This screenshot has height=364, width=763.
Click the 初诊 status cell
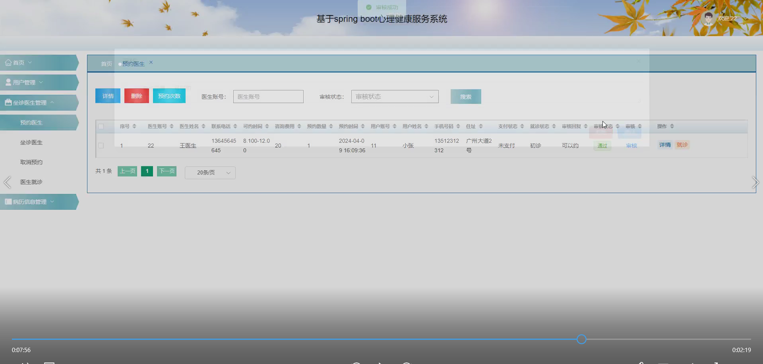(x=536, y=146)
